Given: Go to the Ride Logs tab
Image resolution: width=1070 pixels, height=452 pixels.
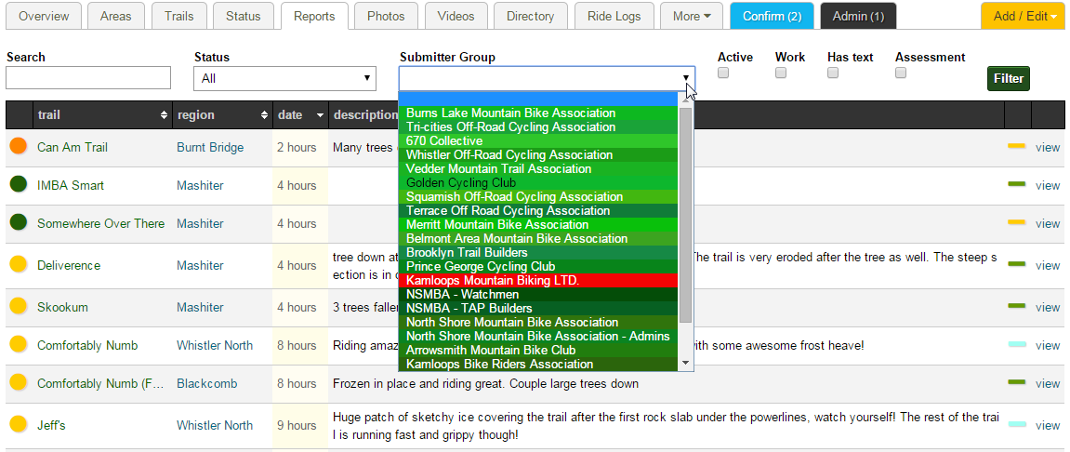Looking at the screenshot, I should pyautogui.click(x=614, y=17).
